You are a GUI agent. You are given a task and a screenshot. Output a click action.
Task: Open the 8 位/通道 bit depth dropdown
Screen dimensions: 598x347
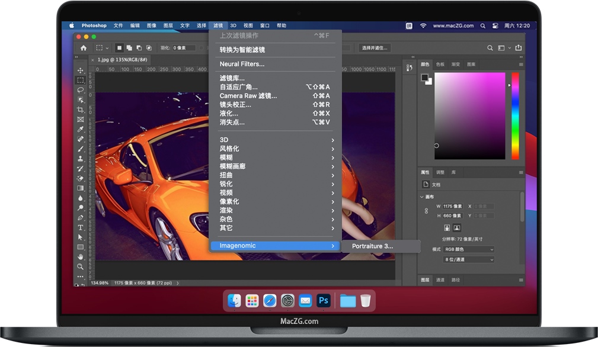tap(469, 259)
